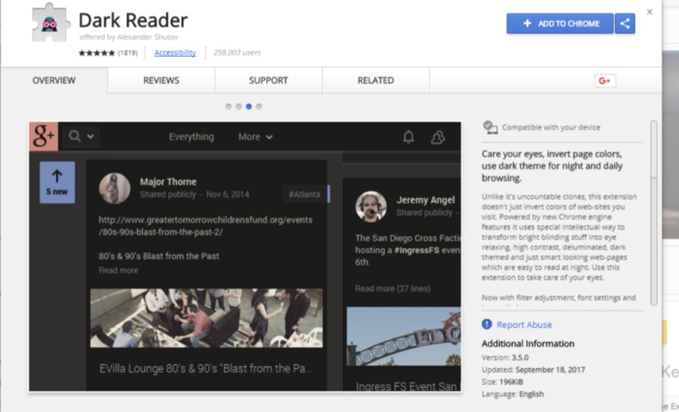Select the second screenshot carousel dot
Screen dimensions: 679x412
[239, 106]
